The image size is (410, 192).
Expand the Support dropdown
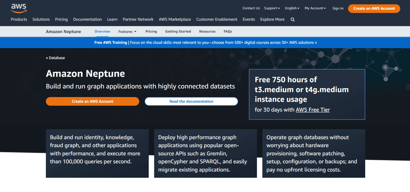click(x=272, y=8)
